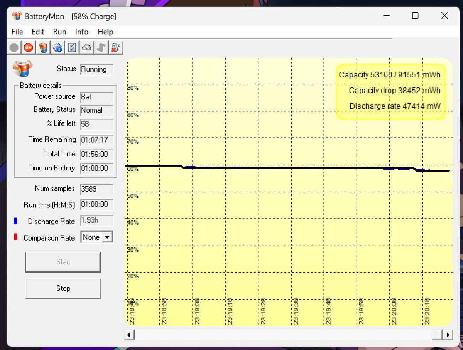Click the red Comparison Rate color marker
Viewport: 463px width, 350px height.
pyautogui.click(x=15, y=237)
